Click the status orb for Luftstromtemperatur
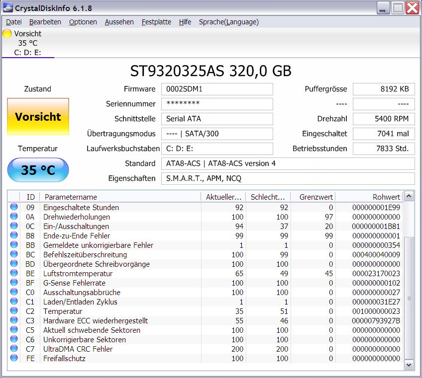The width and height of the screenshot is (422, 378). coord(14,273)
